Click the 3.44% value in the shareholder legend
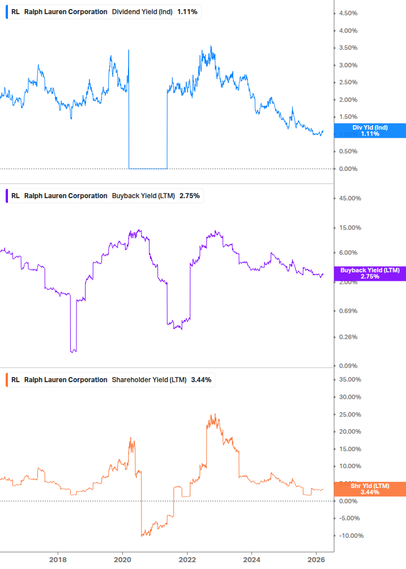Image resolution: width=406 pixels, height=569 pixels. coord(201,380)
